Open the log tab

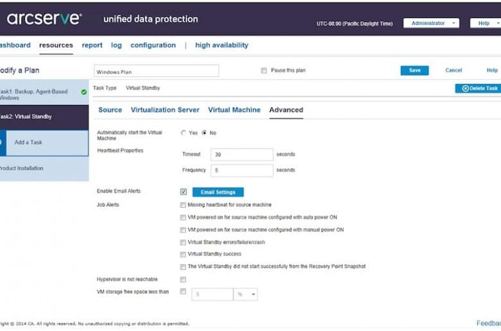click(116, 46)
